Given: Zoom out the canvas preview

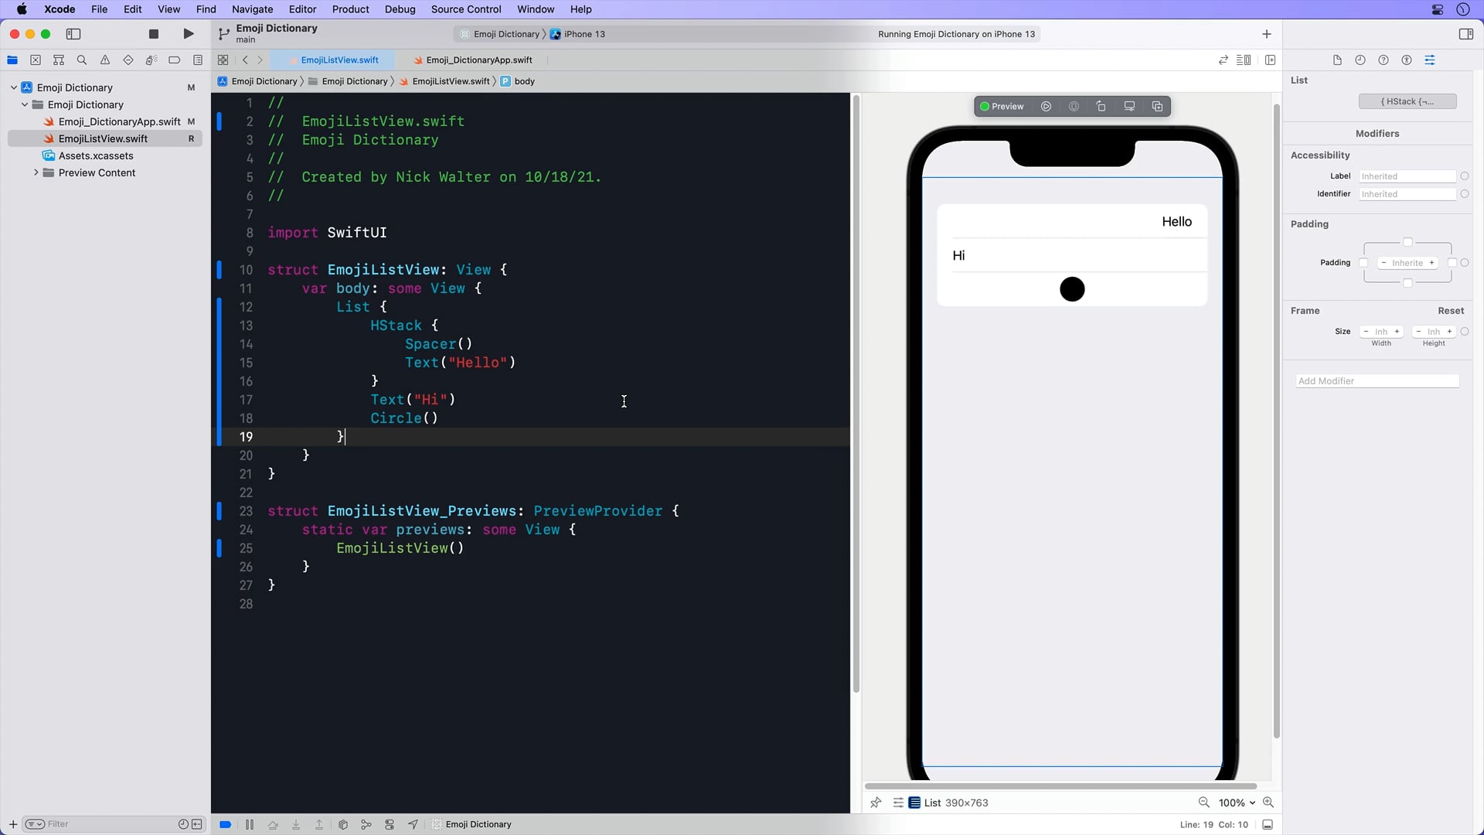Looking at the screenshot, I should click(1203, 803).
